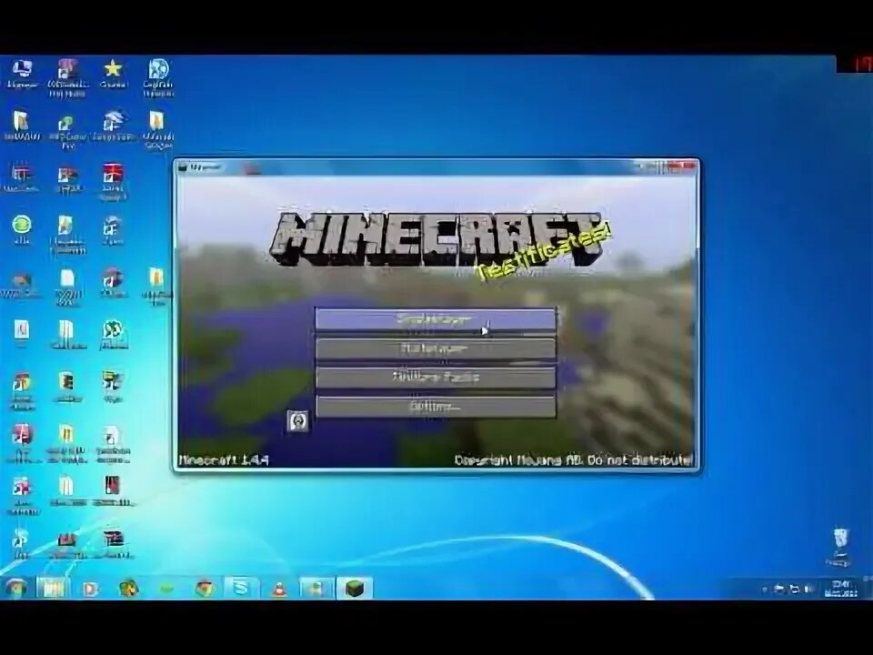Open the Windows Start menu orb
Screen dimensions: 873x655
15,589
